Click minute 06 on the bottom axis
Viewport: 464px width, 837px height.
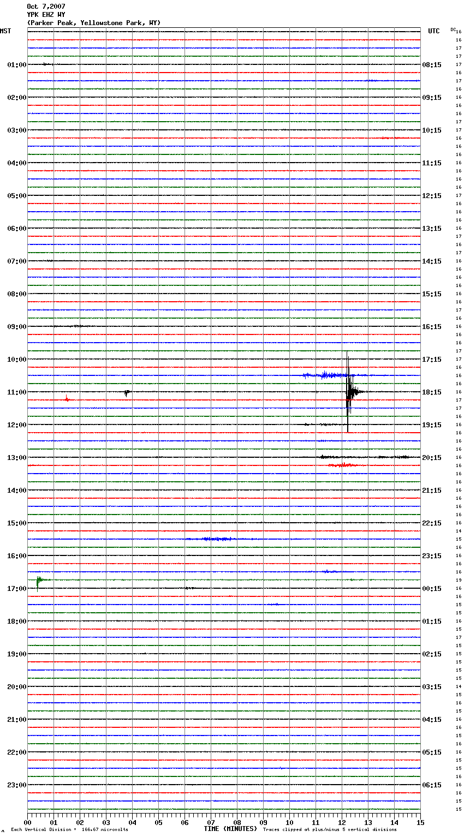(x=185, y=822)
